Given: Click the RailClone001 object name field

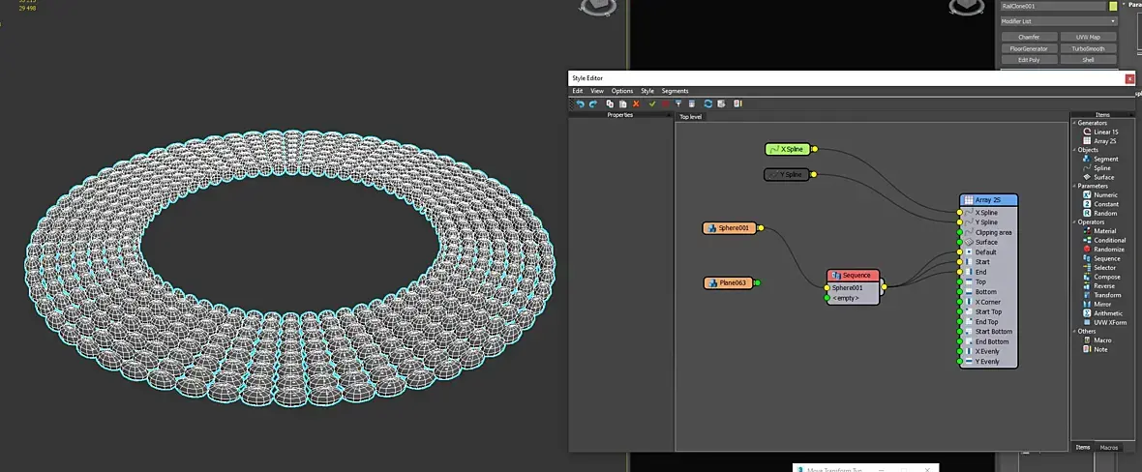Looking at the screenshot, I should coord(1053,6).
